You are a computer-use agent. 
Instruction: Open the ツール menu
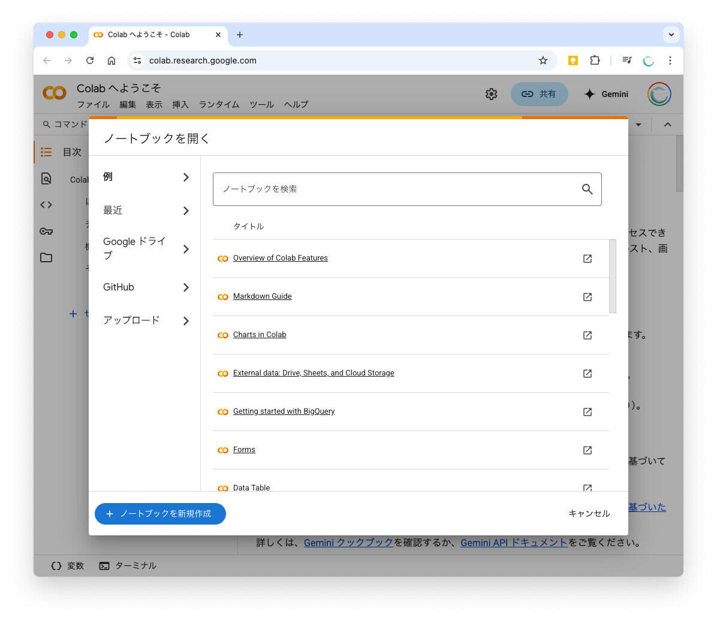pyautogui.click(x=261, y=105)
